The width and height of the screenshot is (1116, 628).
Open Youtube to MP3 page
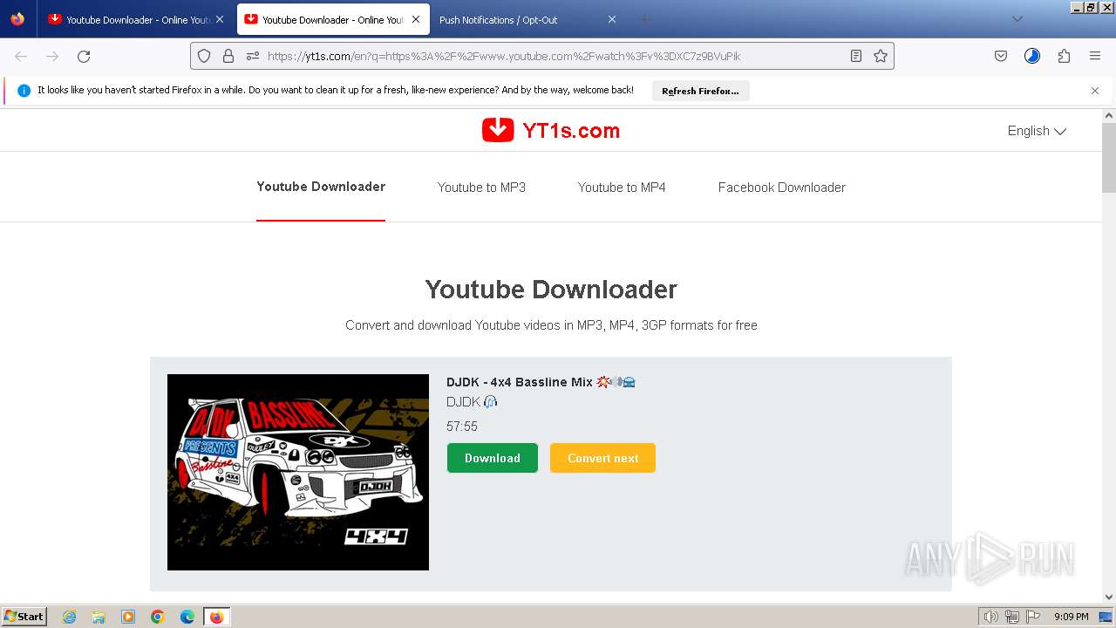coord(481,188)
